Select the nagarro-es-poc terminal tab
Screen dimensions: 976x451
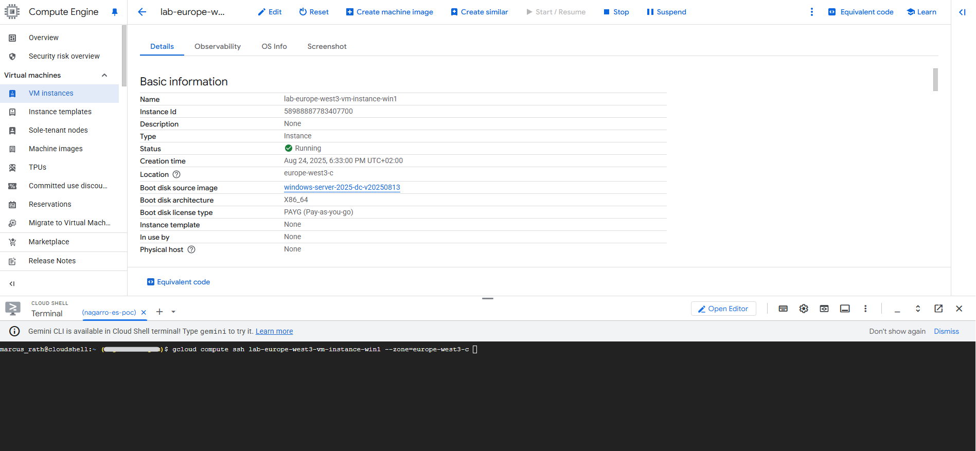tap(109, 312)
